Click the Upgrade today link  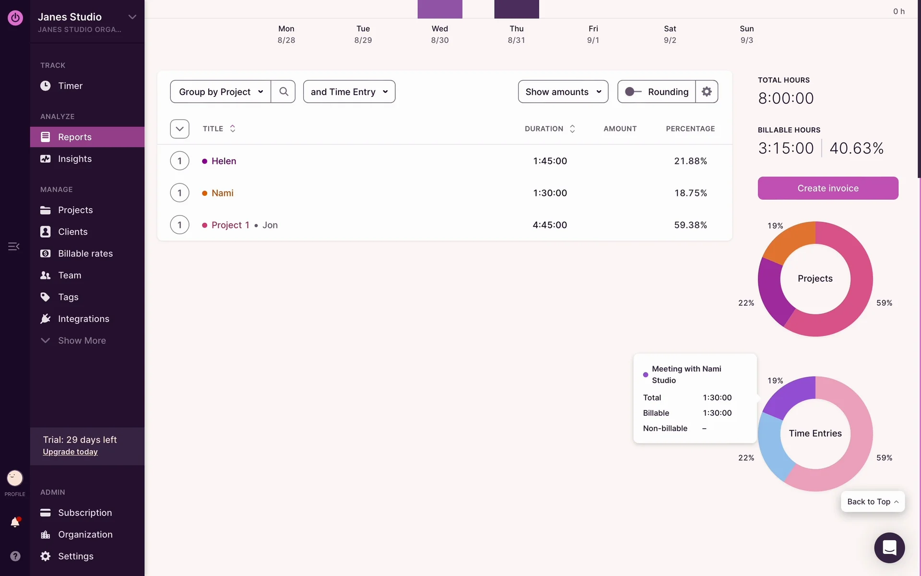point(70,452)
